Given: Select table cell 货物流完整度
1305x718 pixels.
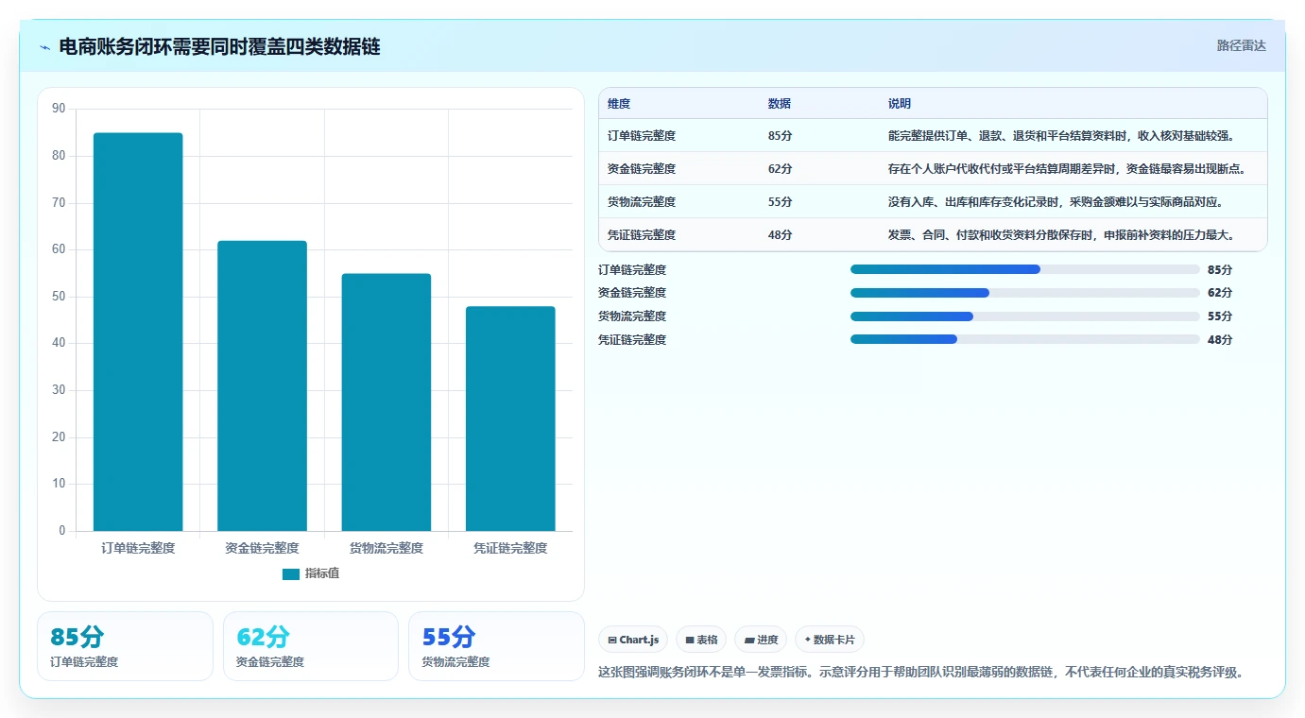Looking at the screenshot, I should pos(642,202).
